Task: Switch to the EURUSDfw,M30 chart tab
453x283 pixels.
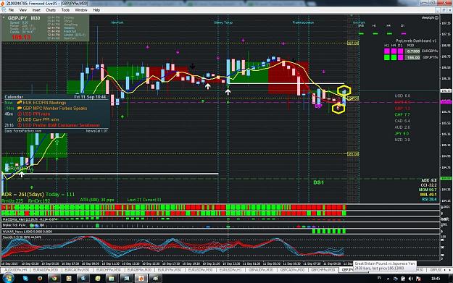Action: point(201,270)
